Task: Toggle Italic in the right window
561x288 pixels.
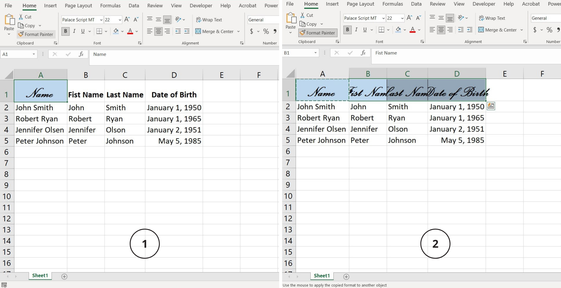Action: click(x=356, y=29)
